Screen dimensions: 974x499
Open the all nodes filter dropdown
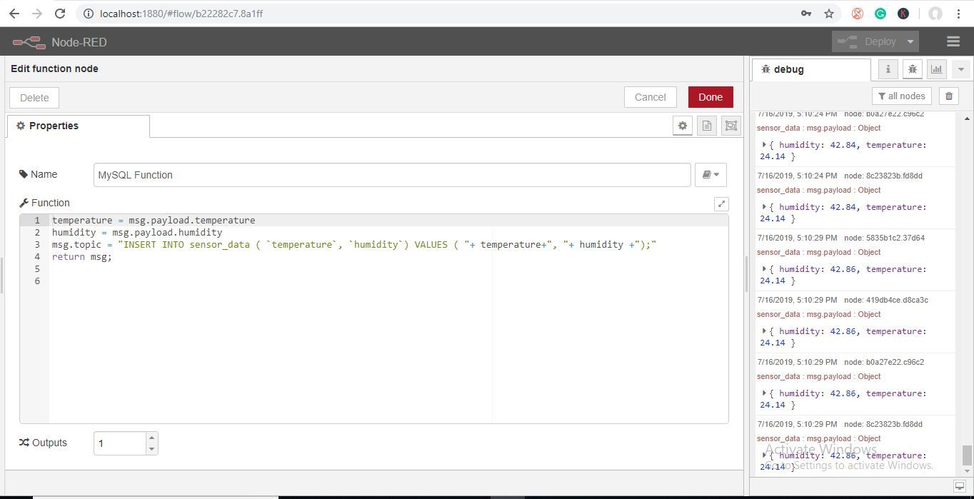[x=901, y=96]
